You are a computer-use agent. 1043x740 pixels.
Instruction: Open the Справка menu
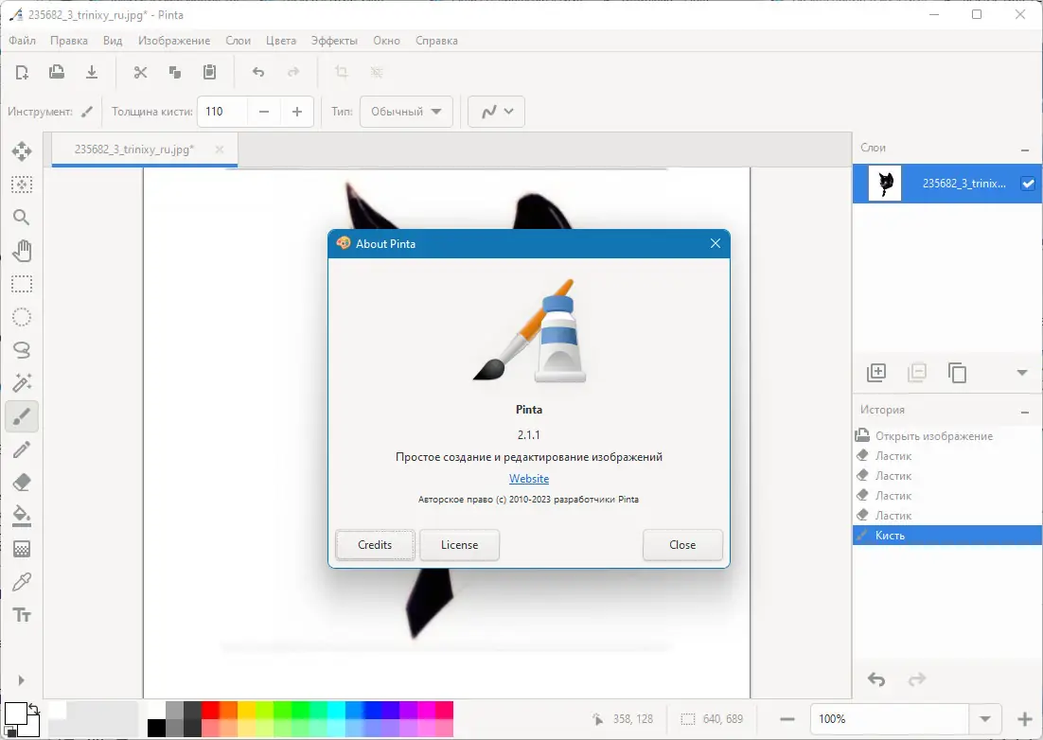436,41
